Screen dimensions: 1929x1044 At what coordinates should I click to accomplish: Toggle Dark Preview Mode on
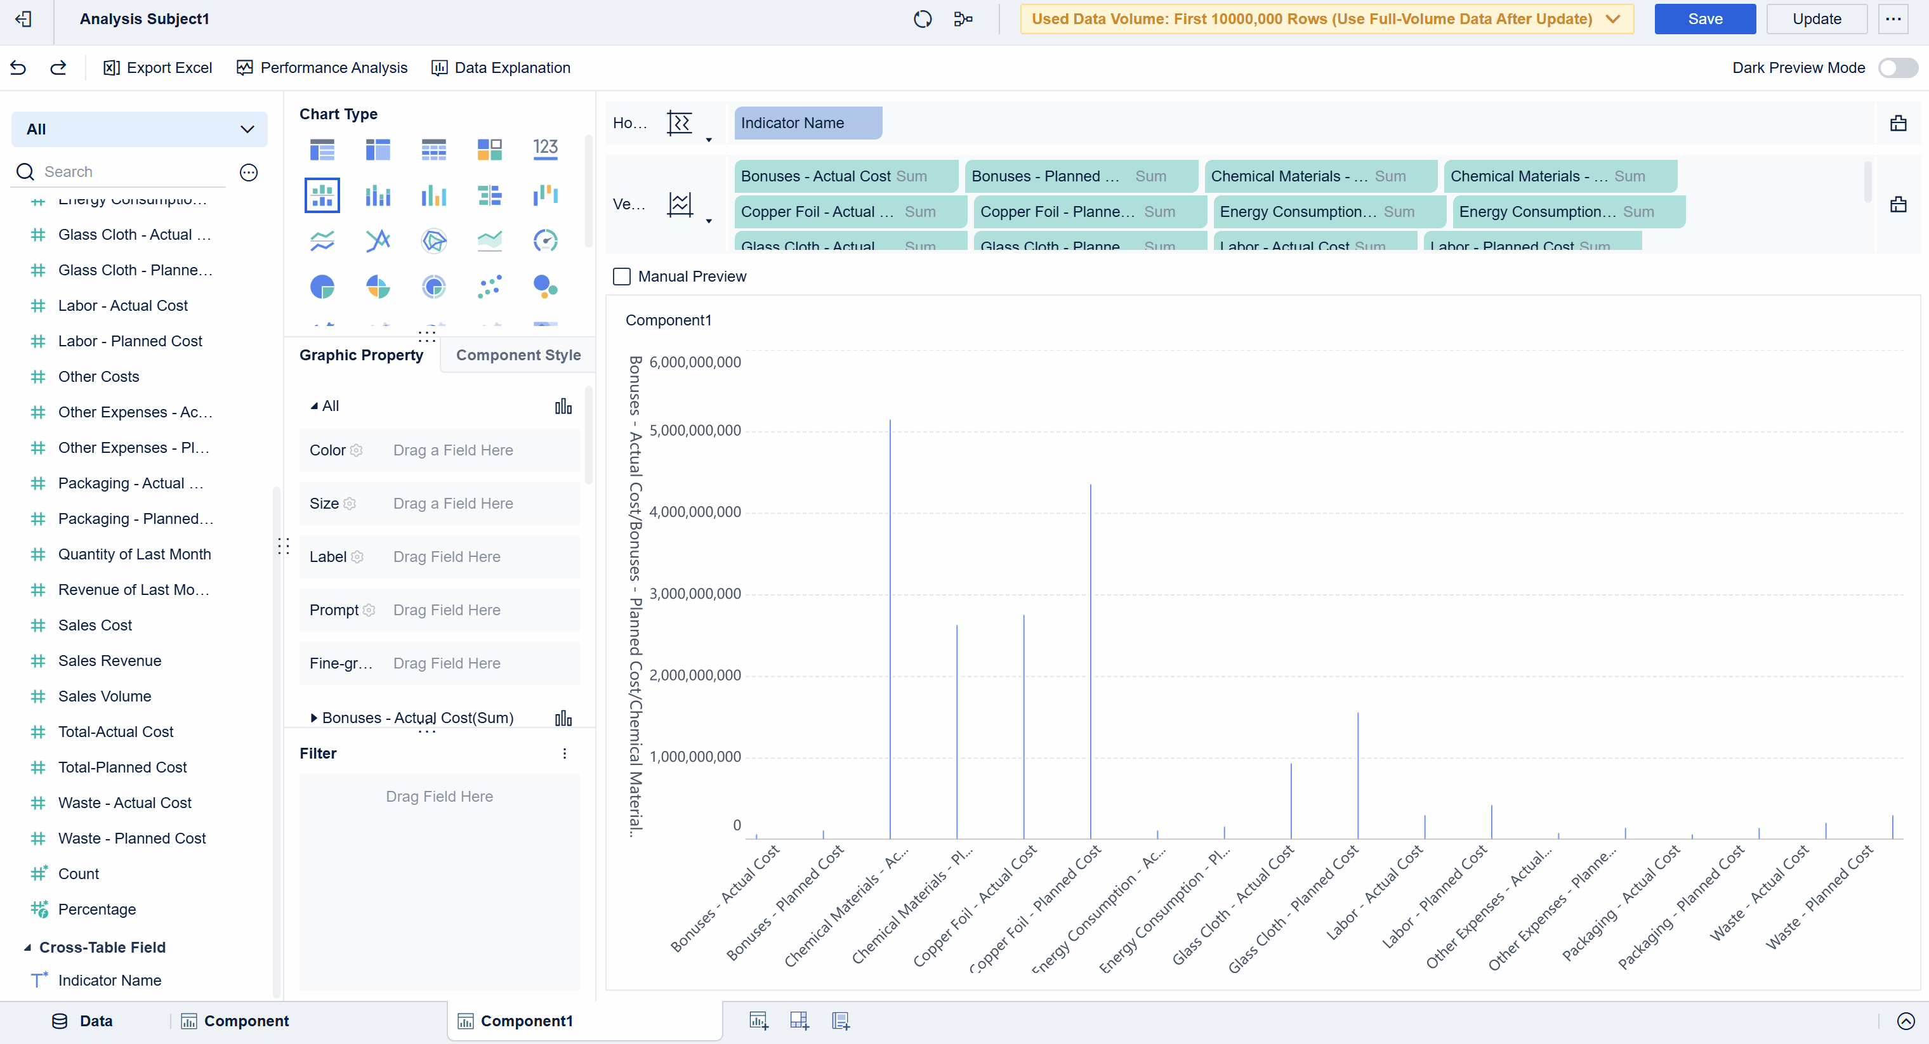1897,67
